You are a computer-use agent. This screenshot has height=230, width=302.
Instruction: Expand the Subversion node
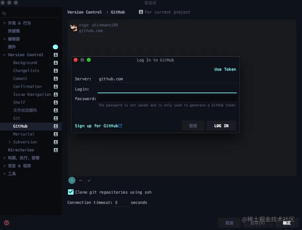click(10, 142)
